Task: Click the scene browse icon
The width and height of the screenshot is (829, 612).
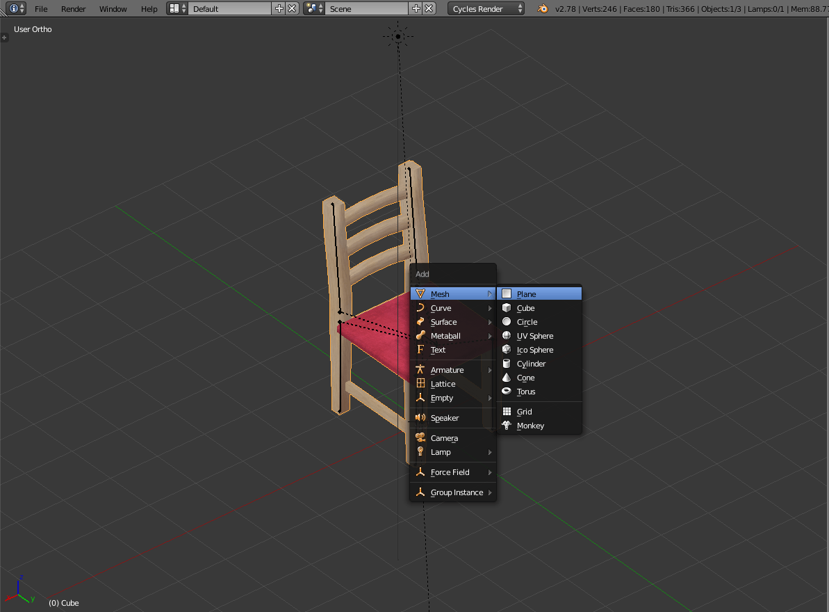Action: pyautogui.click(x=315, y=9)
